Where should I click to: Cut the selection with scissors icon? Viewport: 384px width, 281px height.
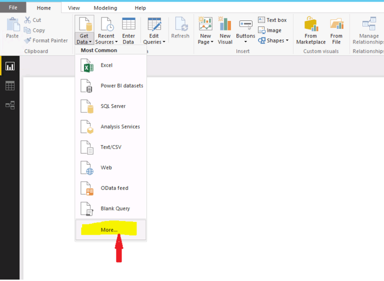pyautogui.click(x=27, y=20)
